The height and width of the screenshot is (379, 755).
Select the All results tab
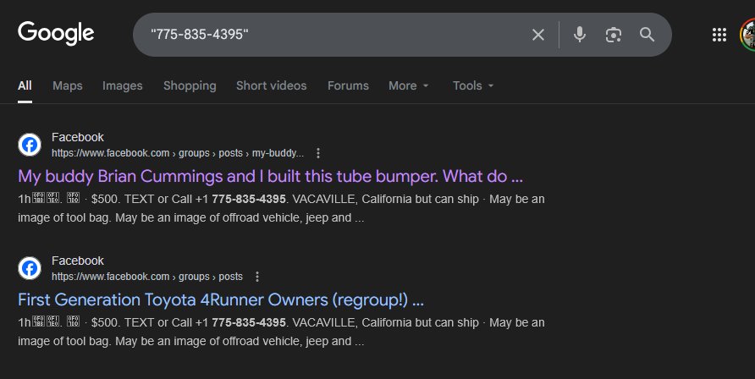point(25,85)
